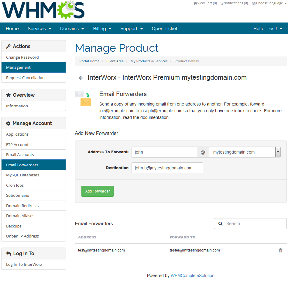The height and width of the screenshot is (281, 288).
Task: Expand the Choose language dropdown
Action: (269, 3)
